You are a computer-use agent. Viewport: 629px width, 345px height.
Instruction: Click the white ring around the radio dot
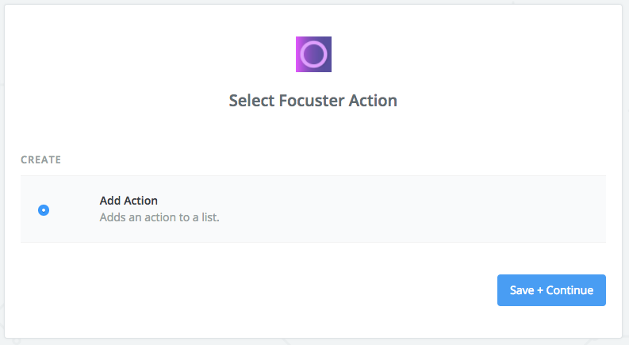tap(44, 210)
